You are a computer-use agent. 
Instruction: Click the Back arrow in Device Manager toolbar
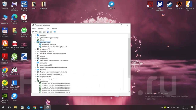point(33,32)
